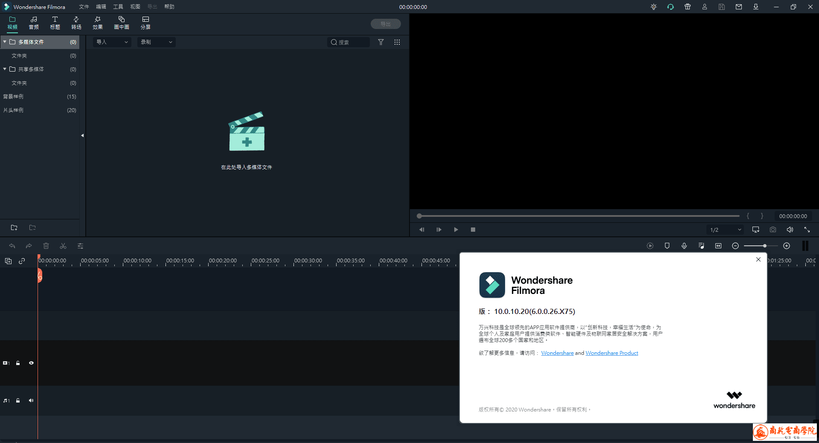Open the tips lightbulb icon
Image resolution: width=819 pixels, height=443 pixels.
[x=653, y=7]
